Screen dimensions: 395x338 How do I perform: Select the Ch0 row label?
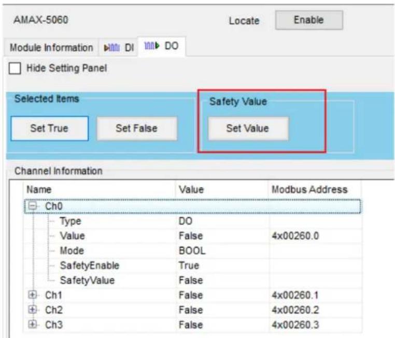[54, 206]
